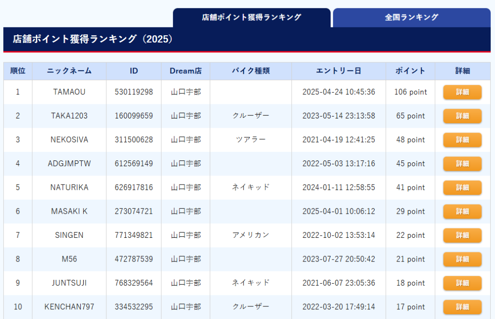Click ID 626917816

tap(134, 188)
